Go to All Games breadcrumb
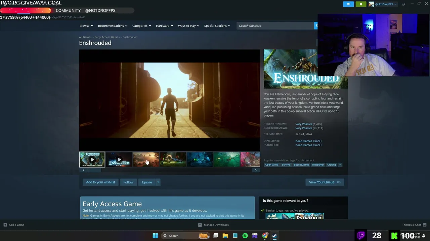 tap(85, 37)
